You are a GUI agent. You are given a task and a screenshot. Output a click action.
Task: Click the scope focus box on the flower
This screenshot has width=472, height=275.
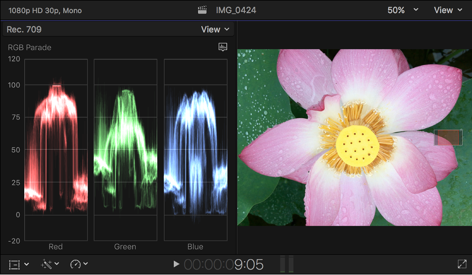(448, 137)
